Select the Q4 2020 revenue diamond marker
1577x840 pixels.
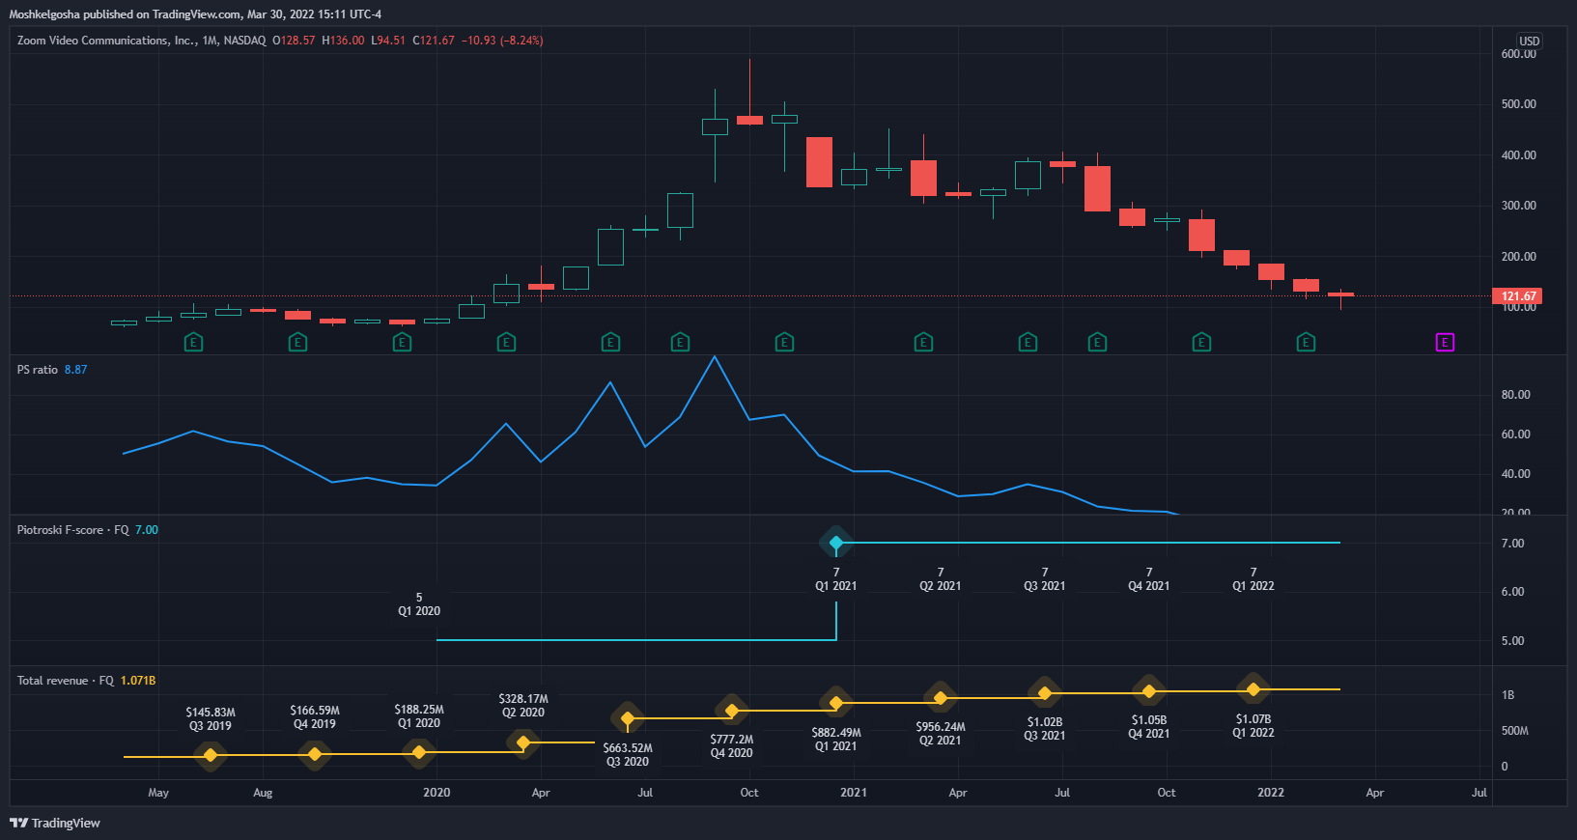tap(732, 711)
